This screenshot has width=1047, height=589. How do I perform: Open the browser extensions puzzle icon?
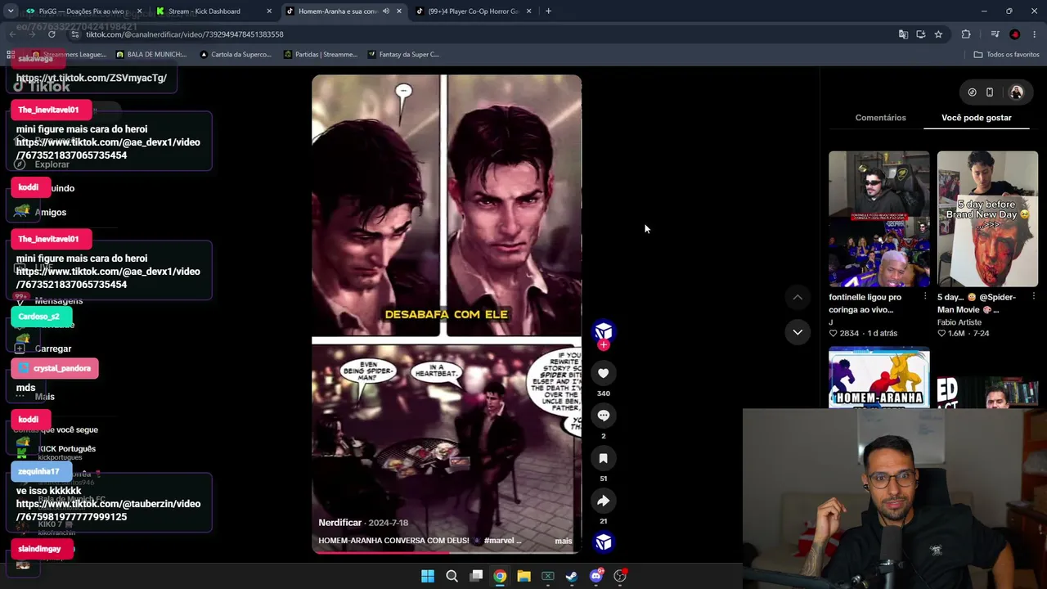click(x=966, y=34)
